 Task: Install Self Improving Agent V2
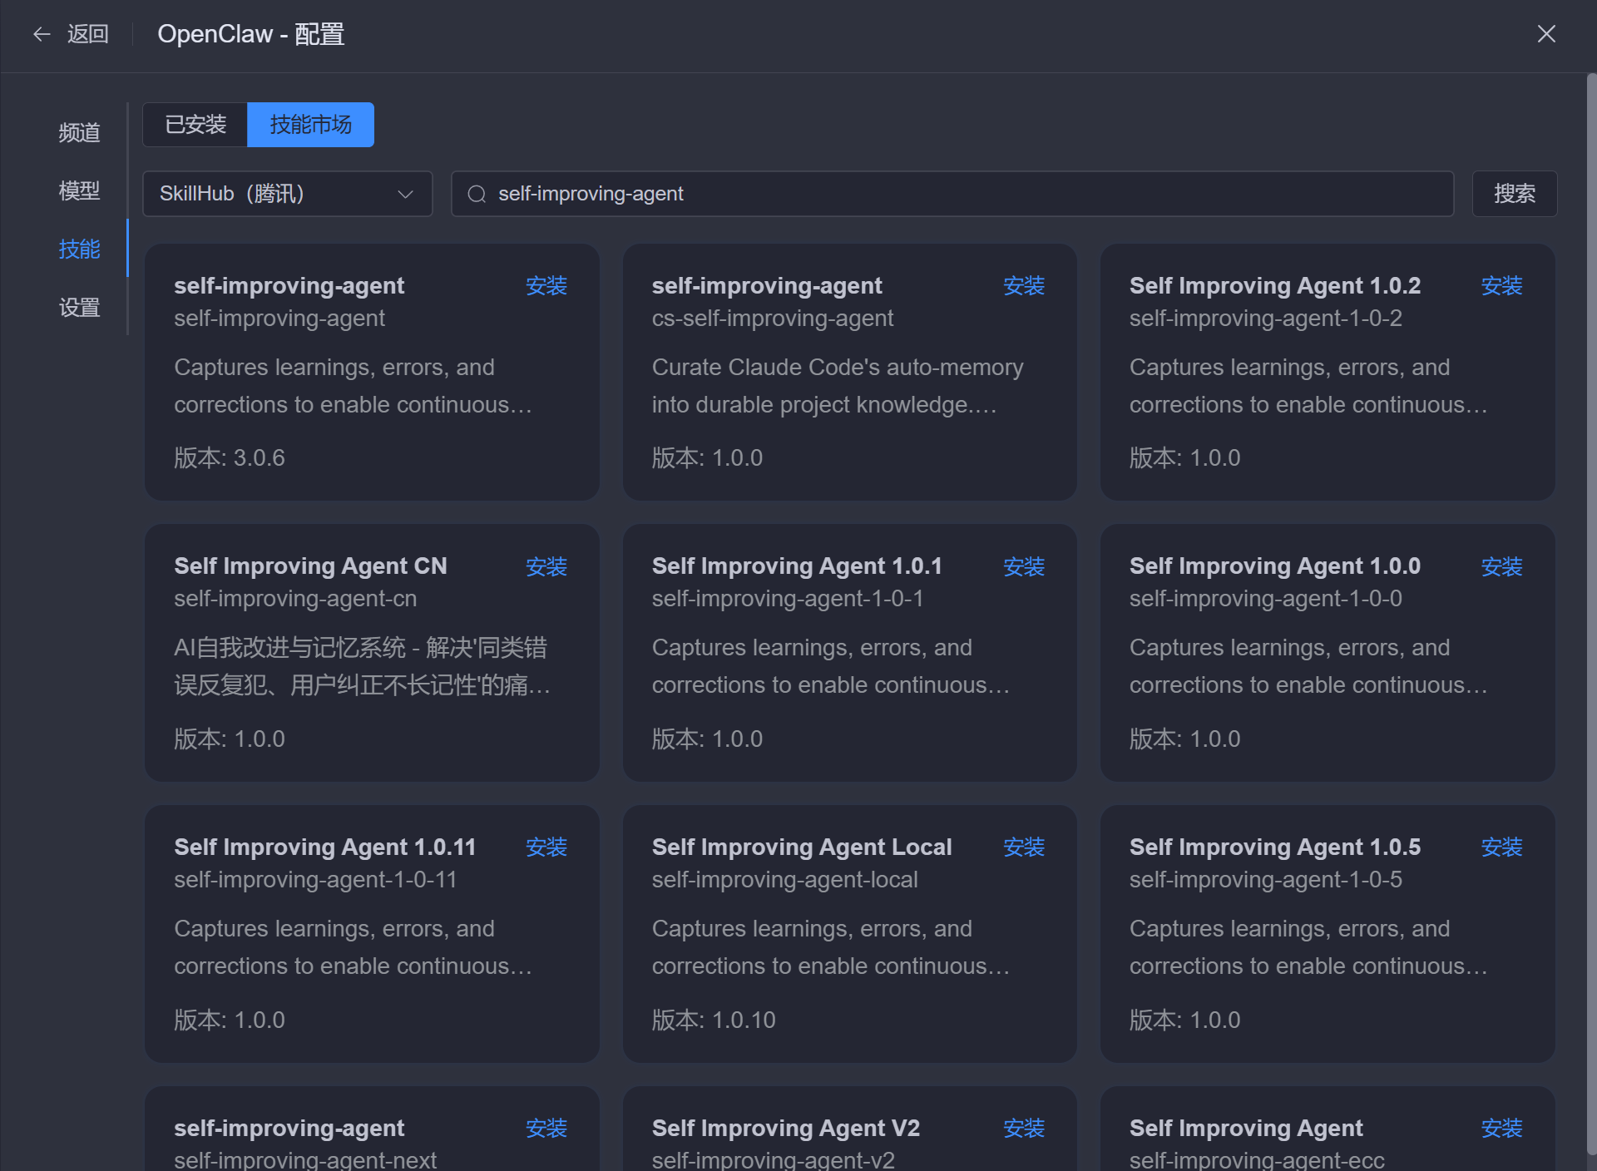click(x=1023, y=1129)
